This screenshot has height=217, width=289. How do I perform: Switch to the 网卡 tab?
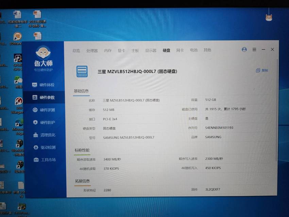pyautogui.click(x=180, y=50)
